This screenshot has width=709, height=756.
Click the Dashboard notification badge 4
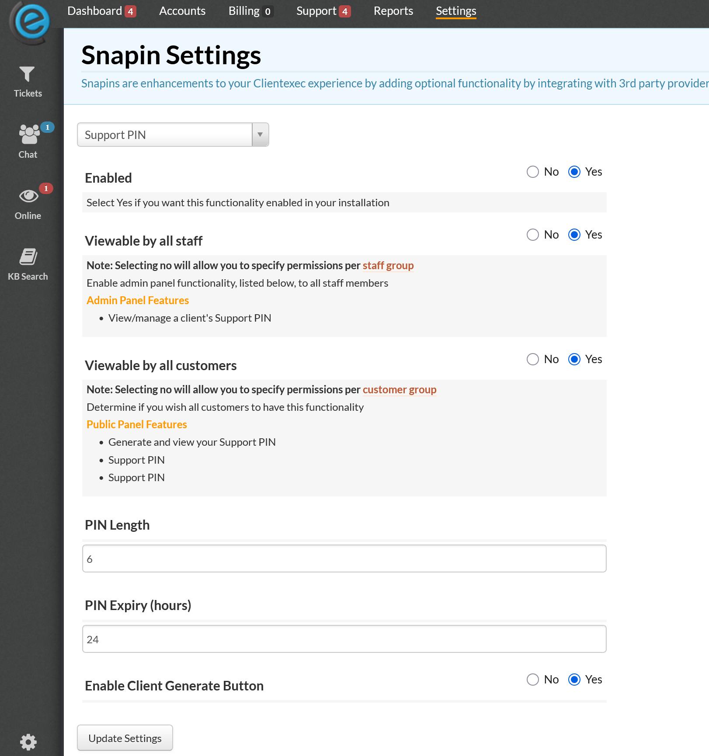tap(130, 11)
